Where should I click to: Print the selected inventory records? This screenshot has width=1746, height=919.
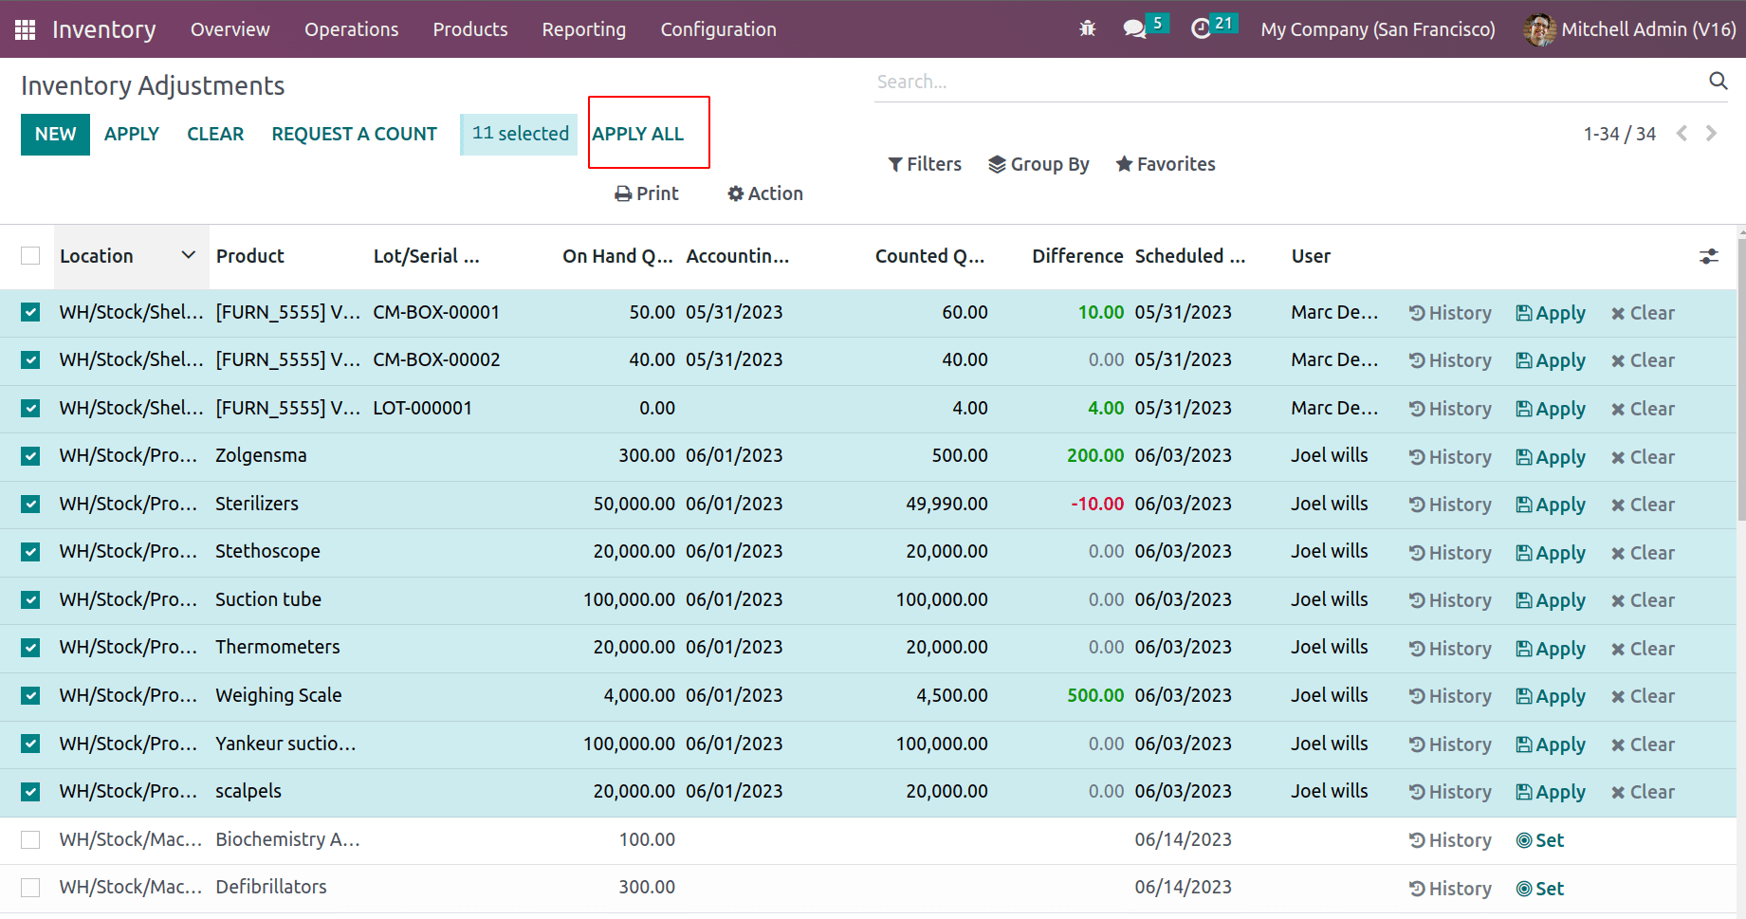point(647,193)
